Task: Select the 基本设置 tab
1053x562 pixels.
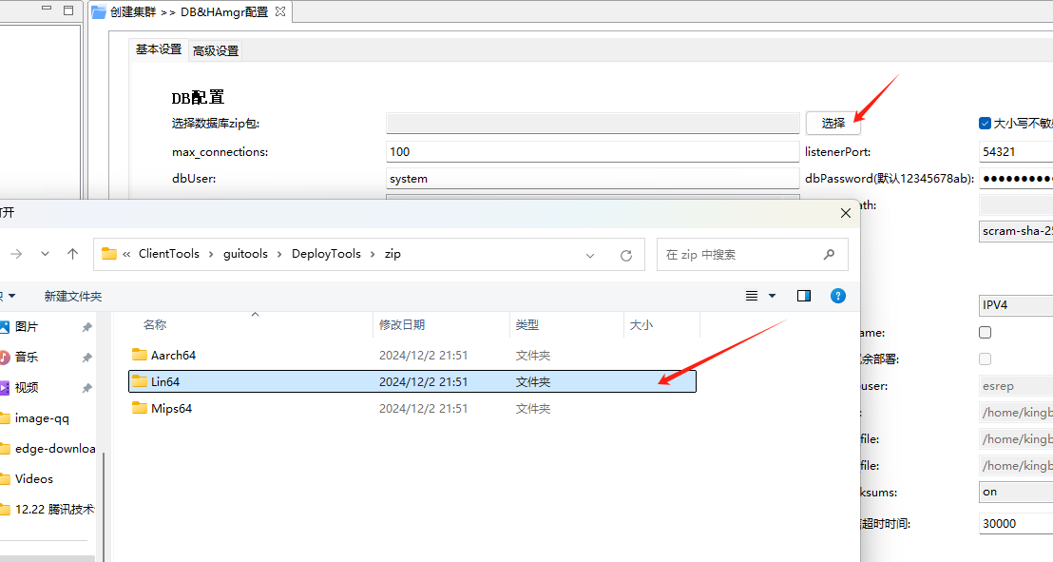Action: pyautogui.click(x=158, y=49)
